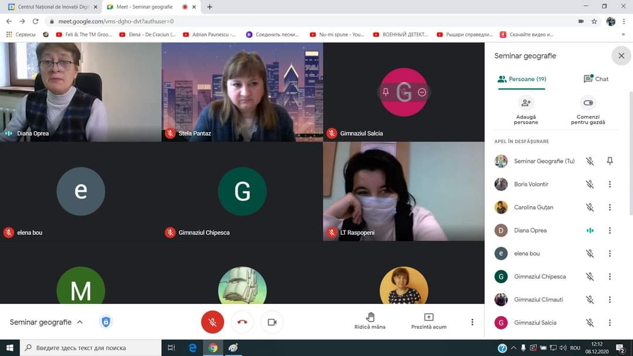
Task: Pin the Gimnaziul Salcia video tile
Action: [x=385, y=92]
